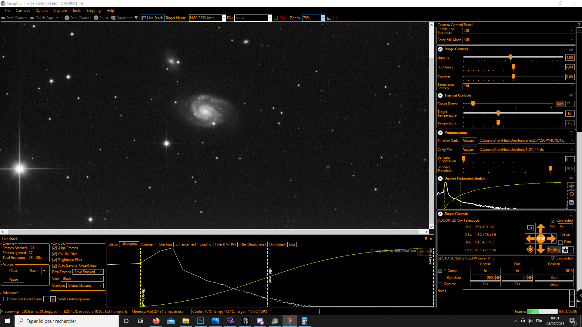Open the Scripting menu
Viewport: 582px width, 327px height.
93,11
